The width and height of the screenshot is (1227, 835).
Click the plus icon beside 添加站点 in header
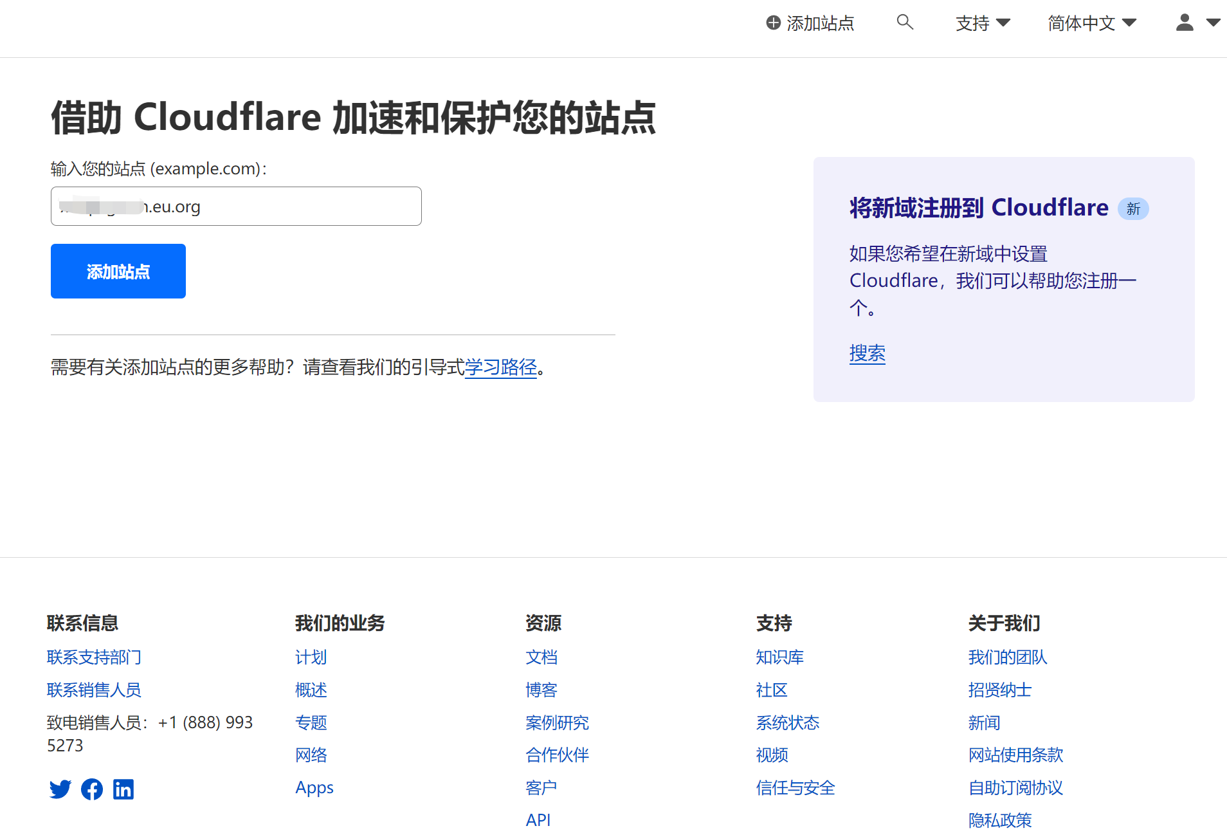(773, 23)
